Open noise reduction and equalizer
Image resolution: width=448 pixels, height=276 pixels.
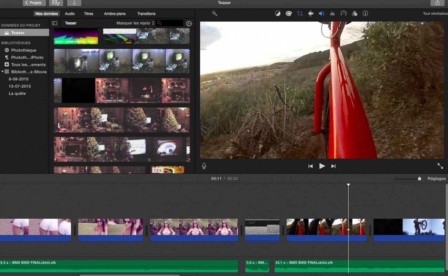[332, 13]
